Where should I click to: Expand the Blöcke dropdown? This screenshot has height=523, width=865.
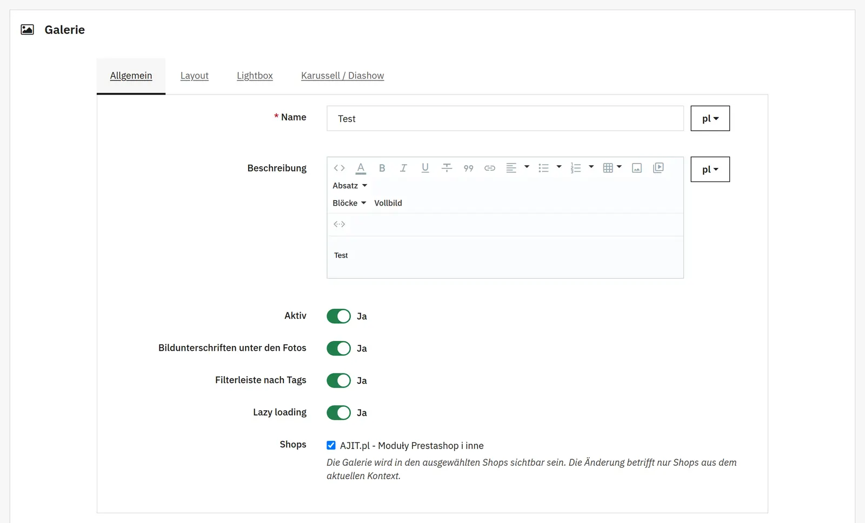click(x=349, y=203)
